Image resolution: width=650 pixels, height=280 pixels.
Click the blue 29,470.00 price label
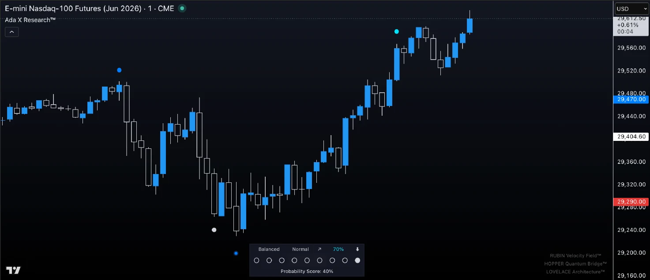click(631, 100)
